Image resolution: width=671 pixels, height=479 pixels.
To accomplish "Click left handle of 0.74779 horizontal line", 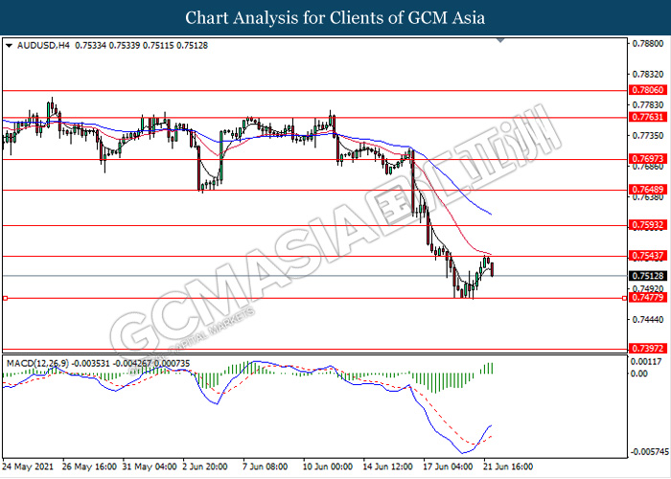I will click(5, 298).
